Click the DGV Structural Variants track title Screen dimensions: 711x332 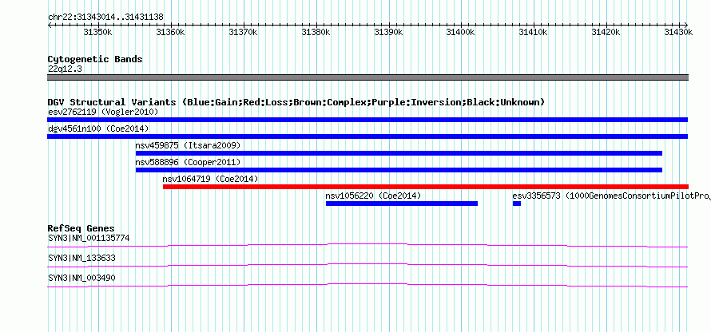click(296, 102)
